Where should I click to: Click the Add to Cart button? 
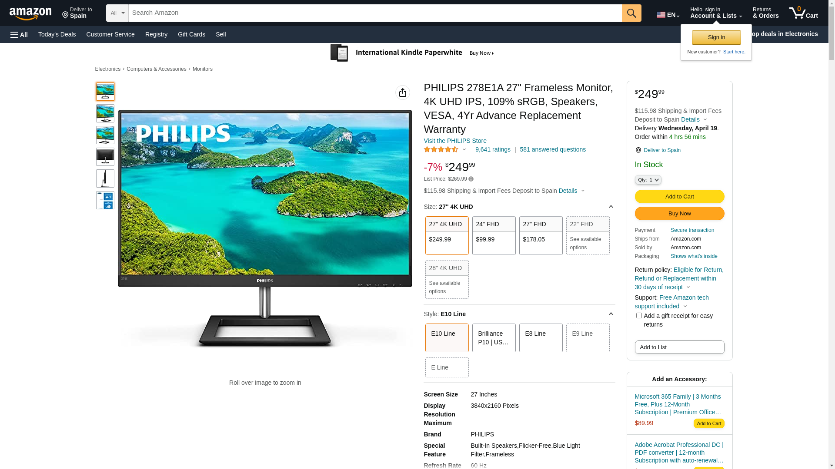(679, 197)
